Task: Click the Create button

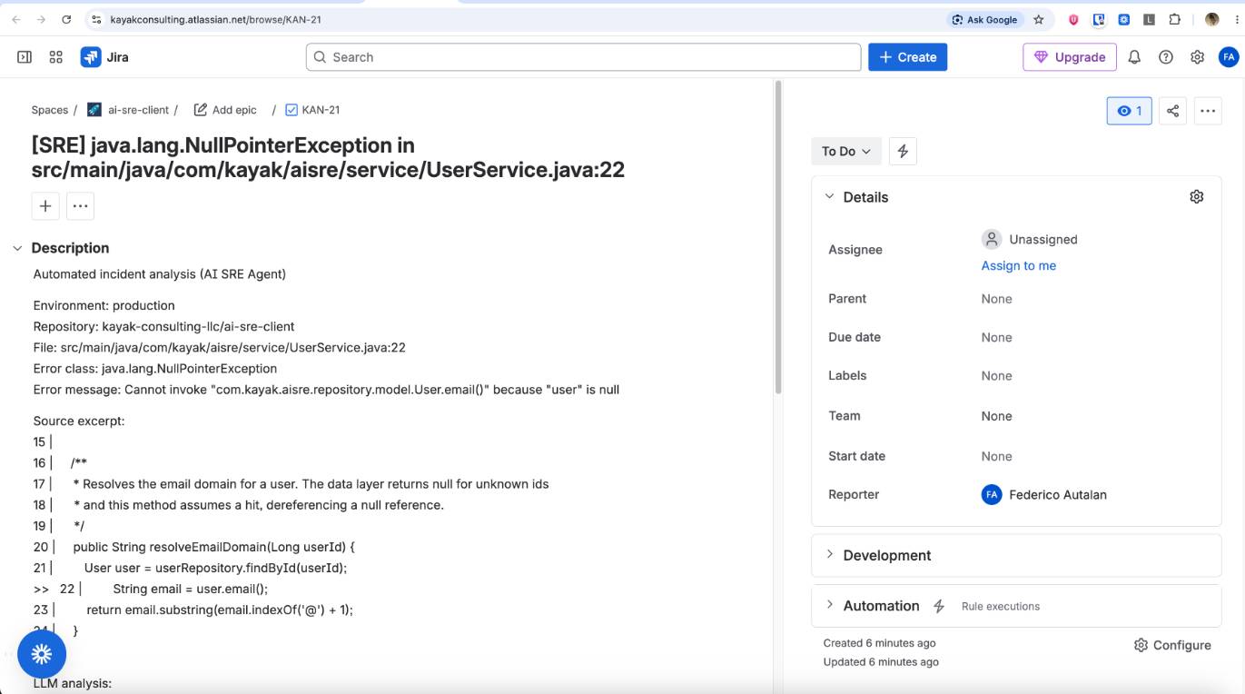Action: click(x=908, y=57)
